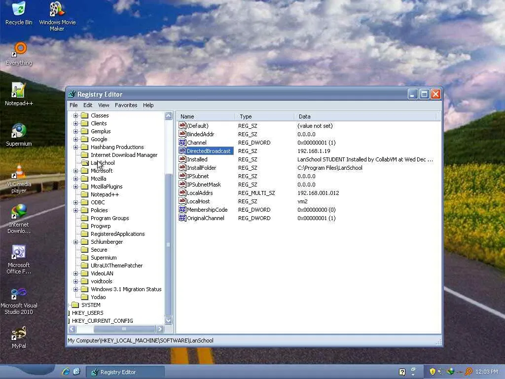
Task: Select the DirectedBroadcast value
Action: (209, 151)
